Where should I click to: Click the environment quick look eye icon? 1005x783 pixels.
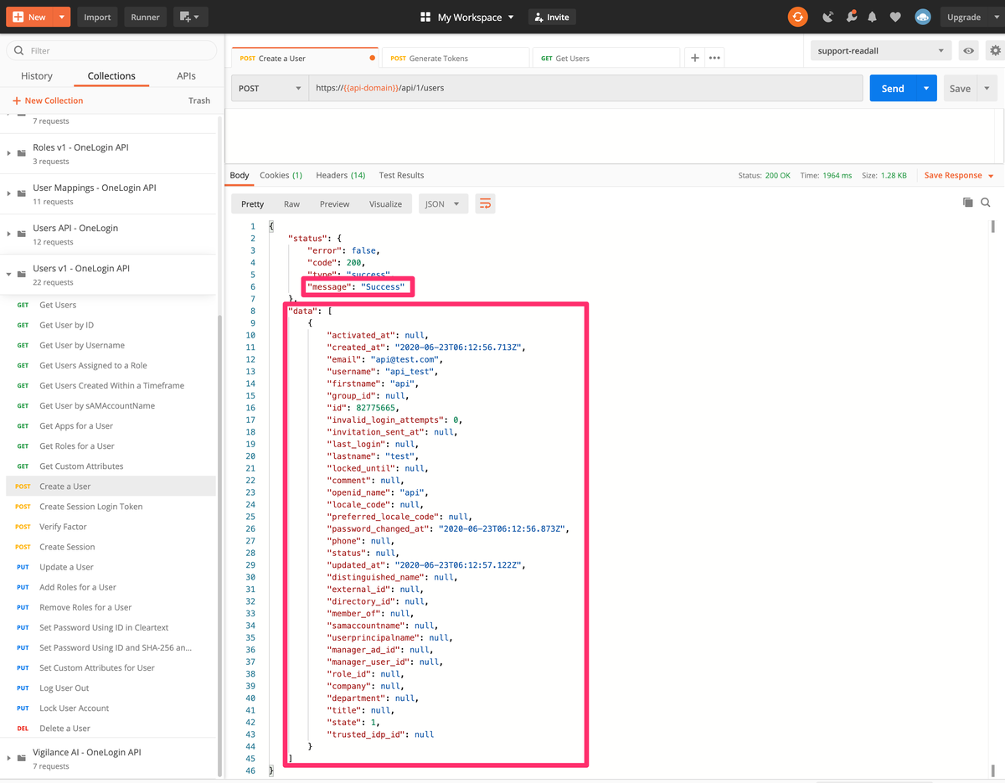click(968, 51)
